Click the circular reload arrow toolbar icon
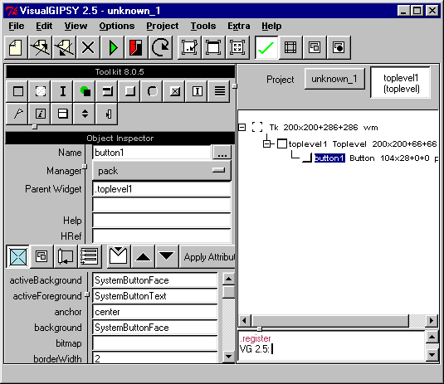Screen dimensions: 444x384 [x=160, y=47]
